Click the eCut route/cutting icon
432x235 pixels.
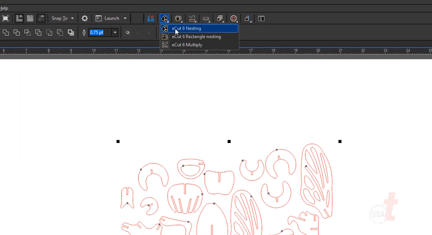(x=192, y=18)
